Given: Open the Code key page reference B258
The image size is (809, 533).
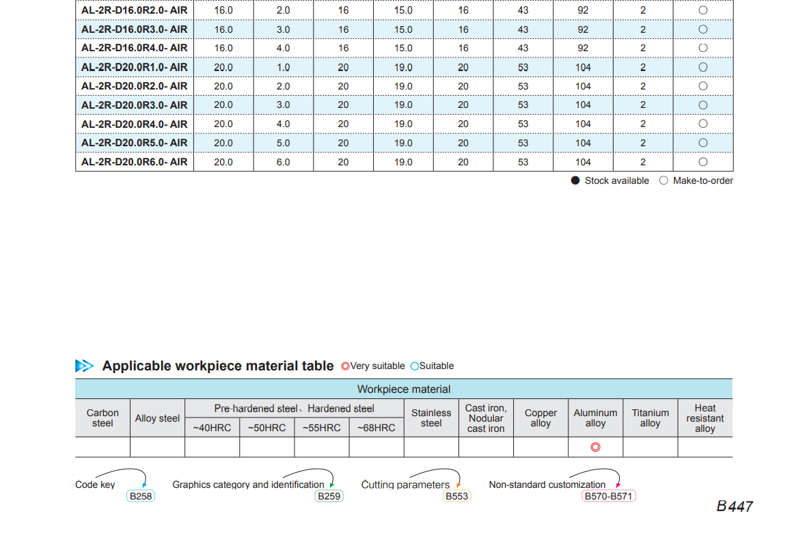Looking at the screenshot, I should point(140,496).
